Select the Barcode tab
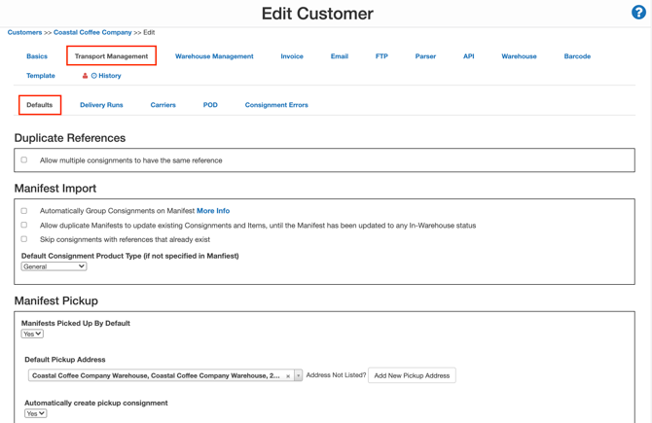This screenshot has width=652, height=423. pyautogui.click(x=577, y=56)
